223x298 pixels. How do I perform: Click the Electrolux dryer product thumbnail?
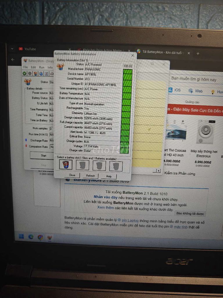tap(206, 132)
